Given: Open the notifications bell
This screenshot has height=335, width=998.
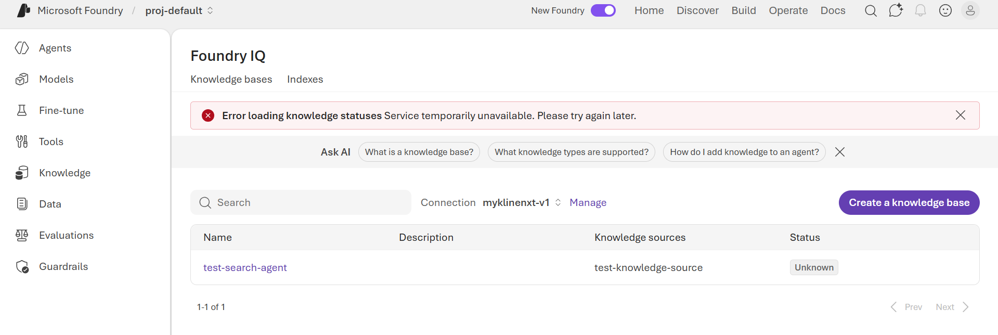Looking at the screenshot, I should 921,10.
